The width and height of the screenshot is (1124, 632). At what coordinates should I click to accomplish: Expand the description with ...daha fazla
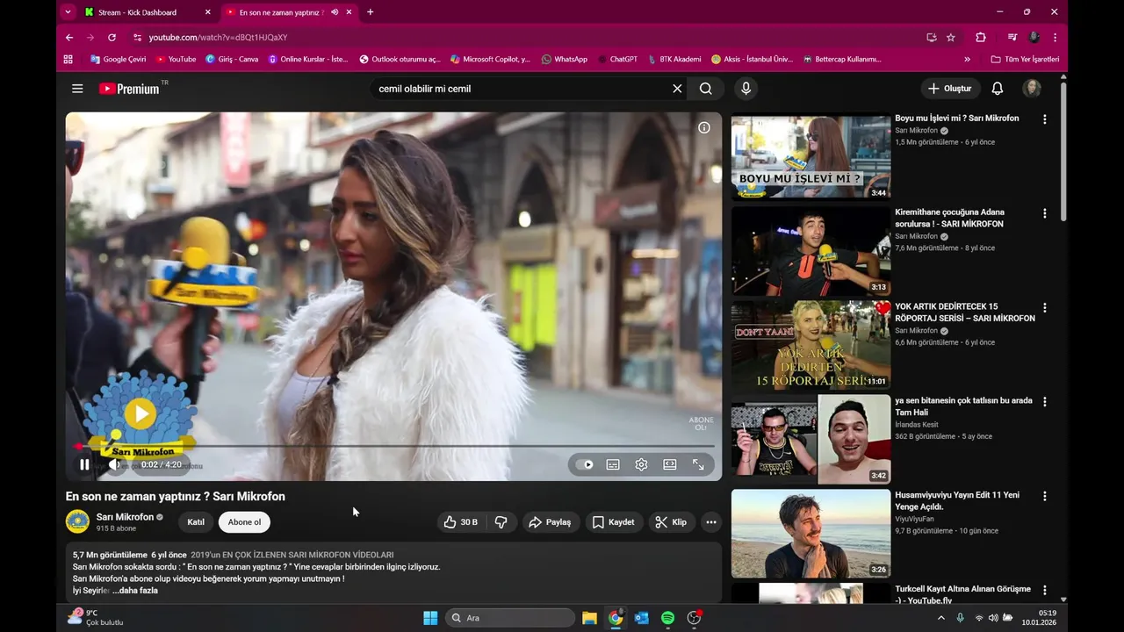(x=135, y=591)
